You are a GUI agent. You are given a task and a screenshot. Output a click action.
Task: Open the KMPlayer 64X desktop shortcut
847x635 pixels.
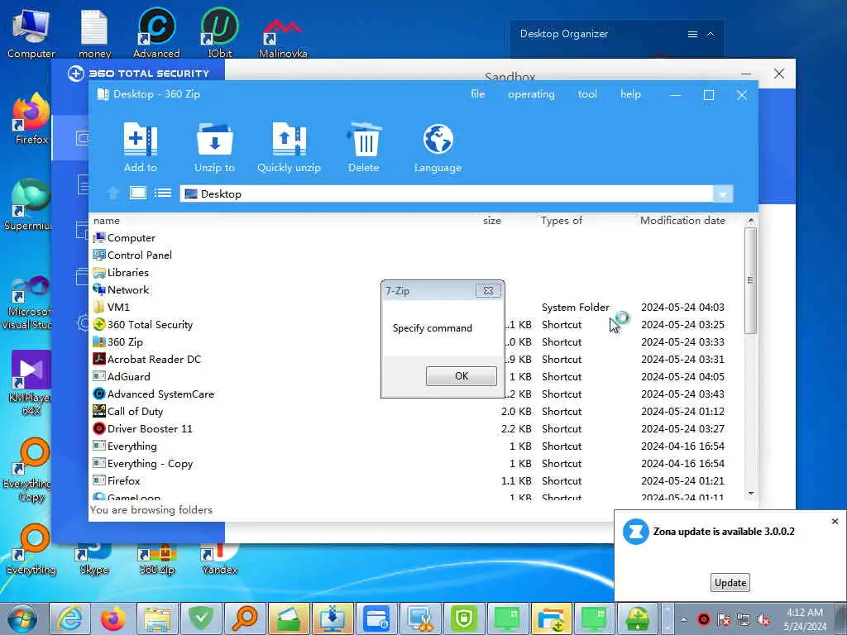[31, 382]
